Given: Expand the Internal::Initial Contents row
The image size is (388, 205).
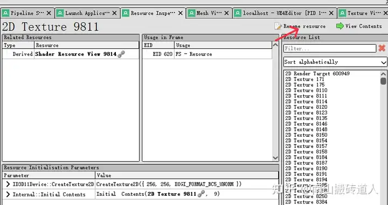Looking at the screenshot, I should tap(8, 194).
